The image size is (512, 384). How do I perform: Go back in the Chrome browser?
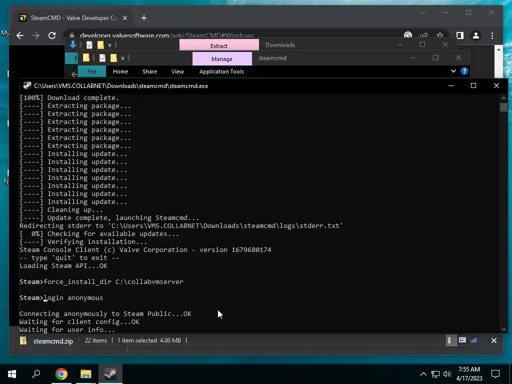click(x=20, y=35)
